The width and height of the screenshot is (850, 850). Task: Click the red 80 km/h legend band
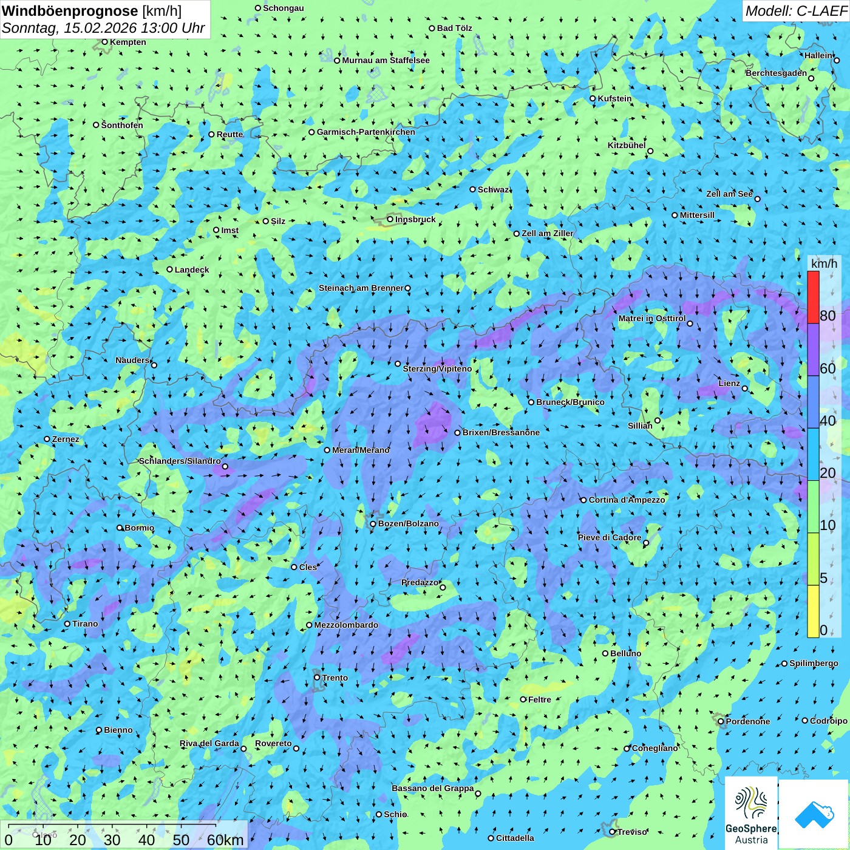[x=813, y=297]
